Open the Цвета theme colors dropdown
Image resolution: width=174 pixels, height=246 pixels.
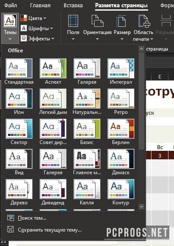click(34, 18)
